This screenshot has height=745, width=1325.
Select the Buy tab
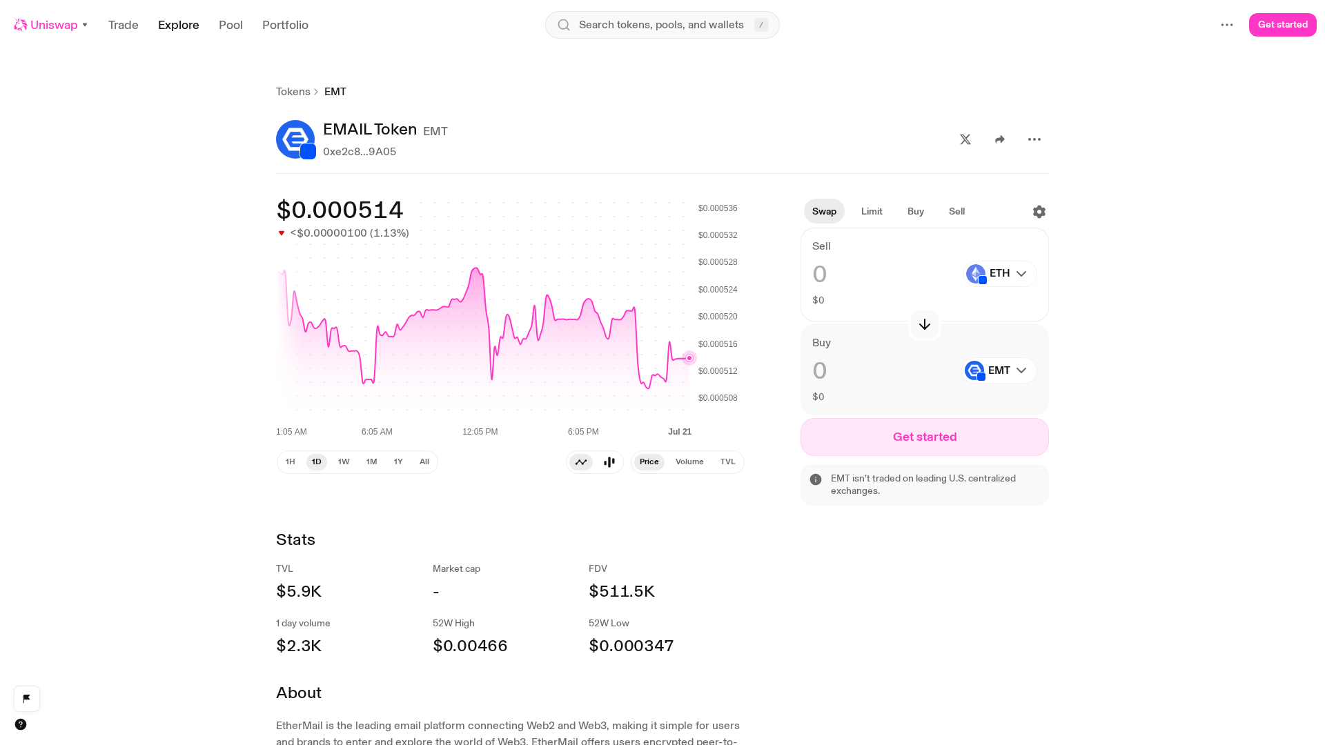[x=916, y=211]
